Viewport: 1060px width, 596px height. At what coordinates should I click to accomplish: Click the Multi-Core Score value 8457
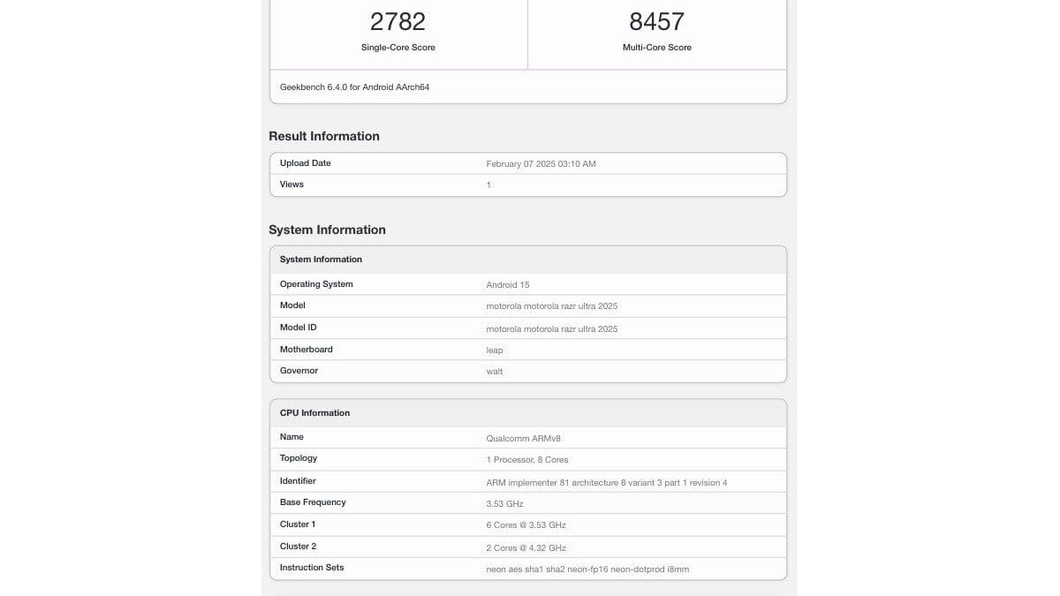(656, 21)
